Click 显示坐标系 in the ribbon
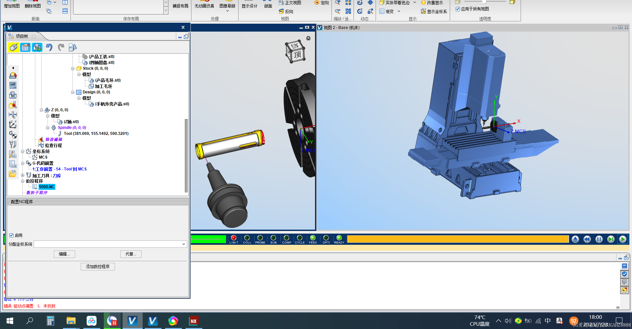 (x=434, y=12)
